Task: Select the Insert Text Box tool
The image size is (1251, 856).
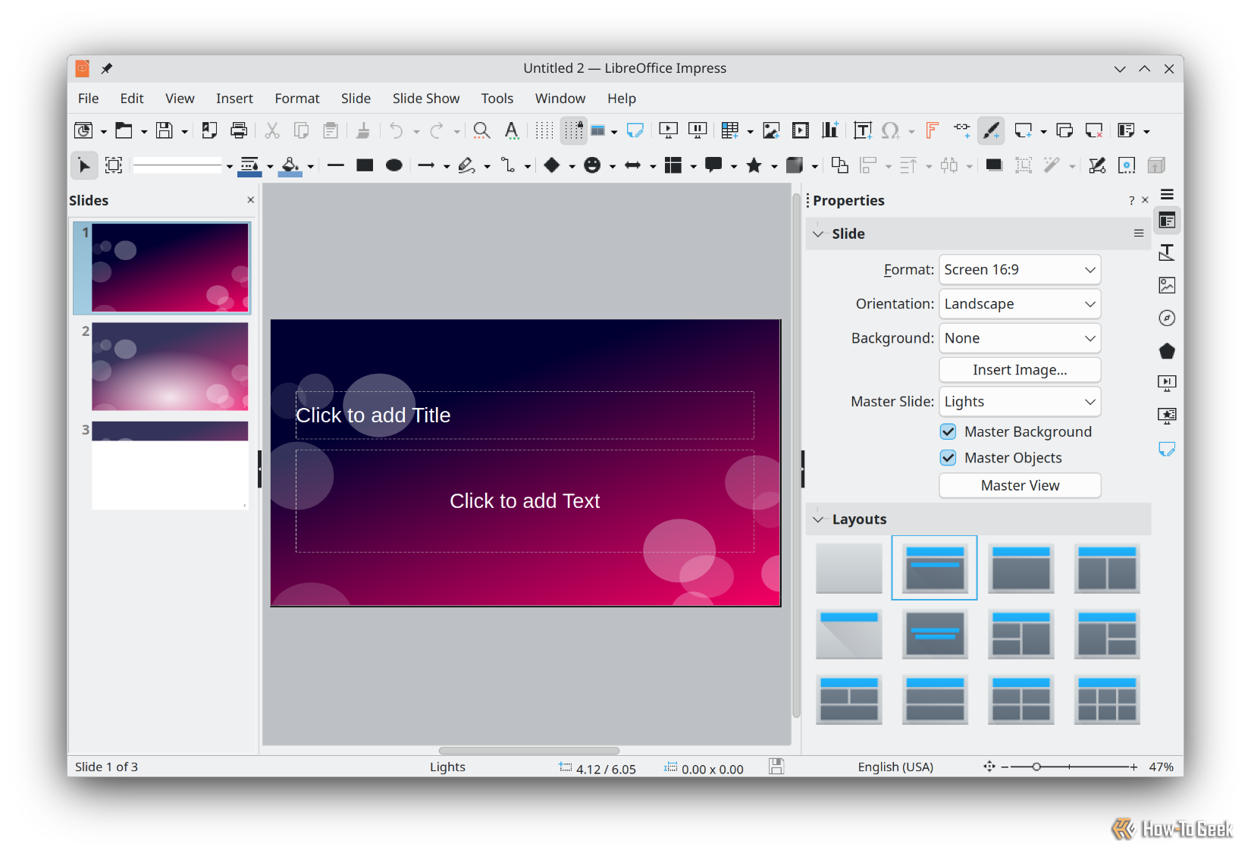Action: pos(862,130)
